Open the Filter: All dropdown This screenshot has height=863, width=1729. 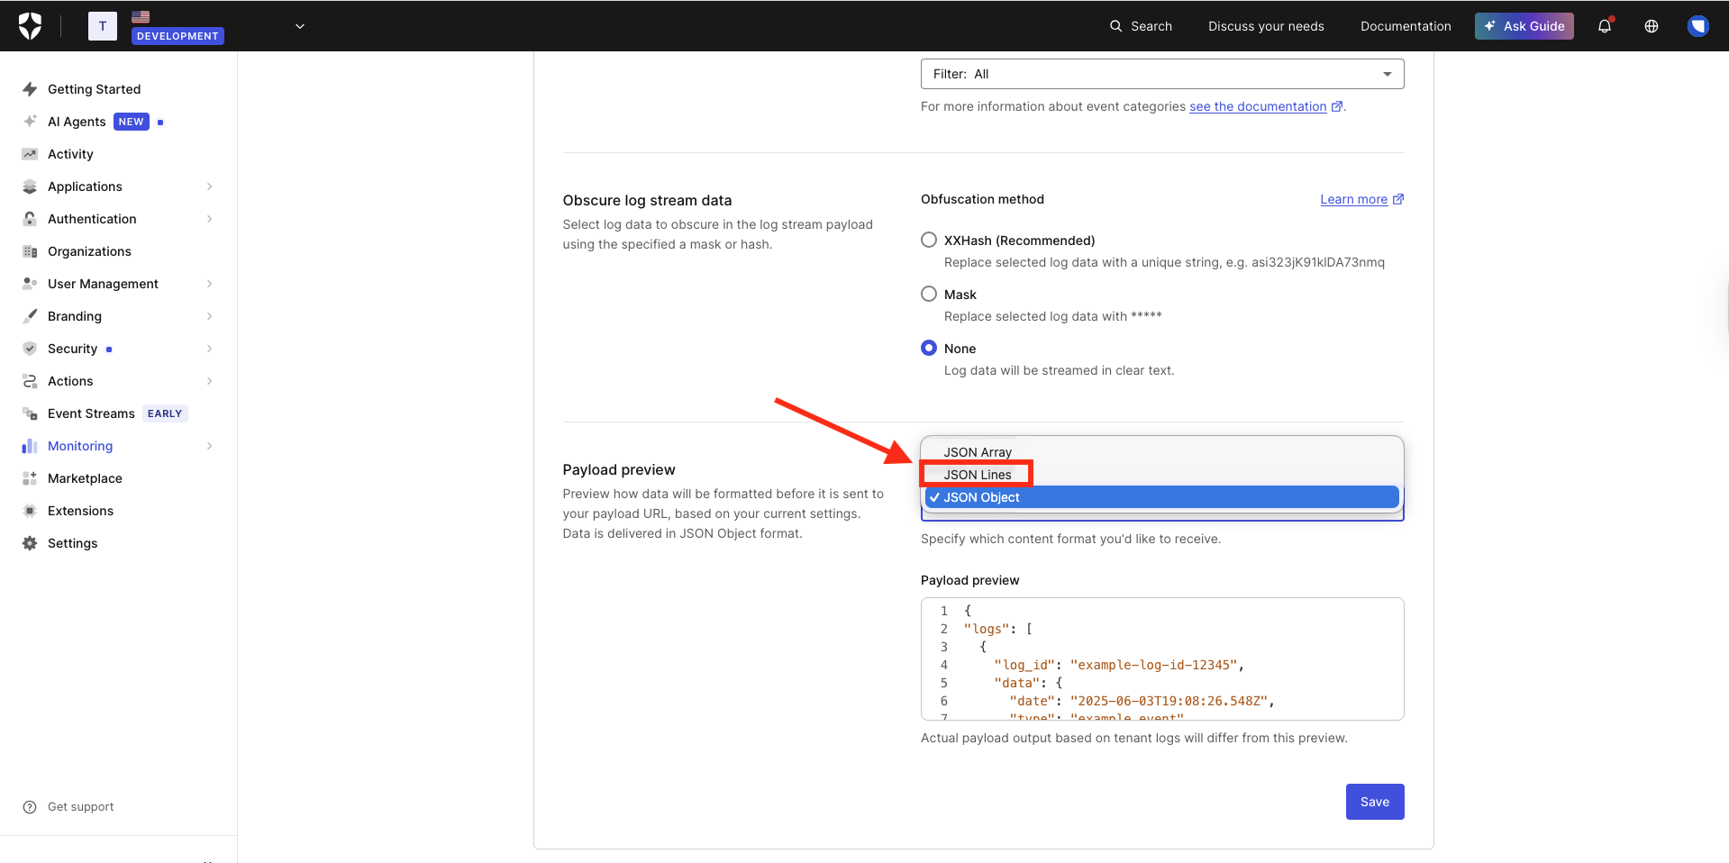coord(1161,74)
